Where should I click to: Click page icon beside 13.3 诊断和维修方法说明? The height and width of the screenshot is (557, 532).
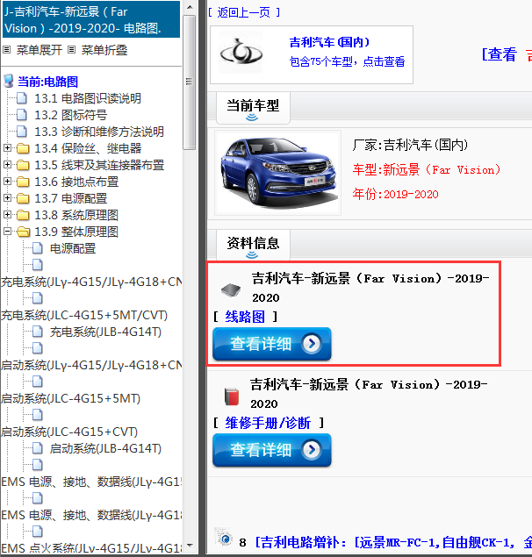pos(22,132)
